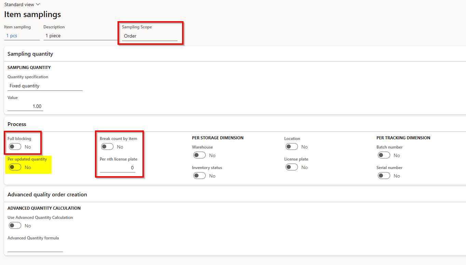Click the Value field showing 1.00
This screenshot has height=265, width=466.
click(x=25, y=106)
